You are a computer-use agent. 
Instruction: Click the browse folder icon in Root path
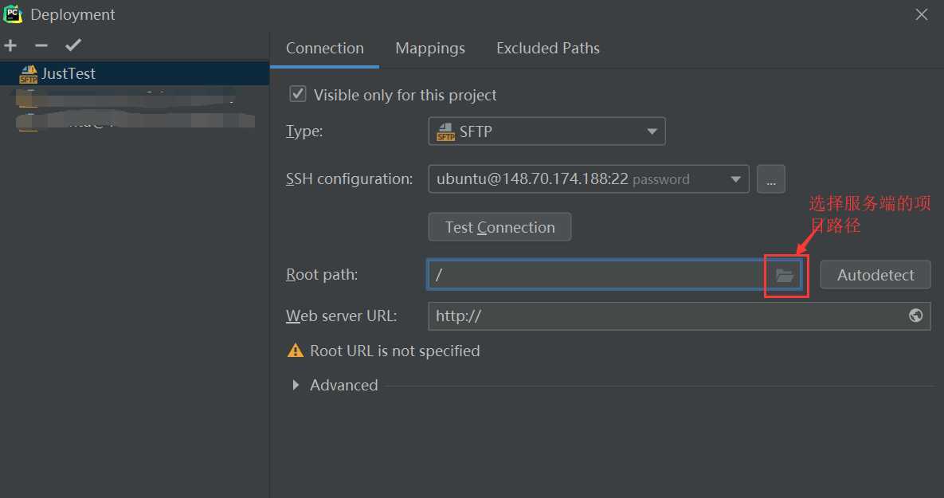pyautogui.click(x=785, y=276)
